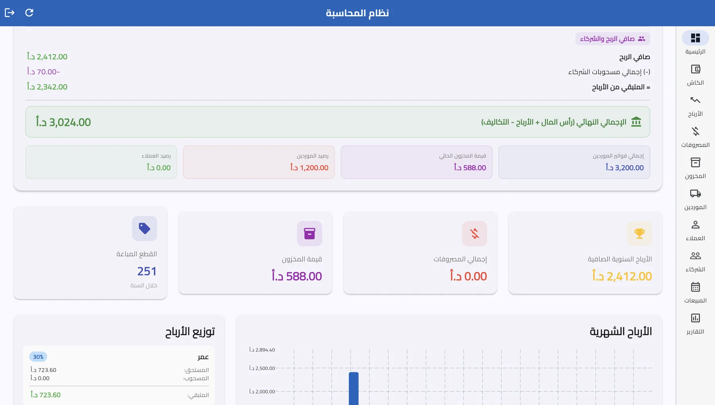The width and height of the screenshot is (715, 405).
Task: Click the trophy icon on annual profits card
Action: 640,233
